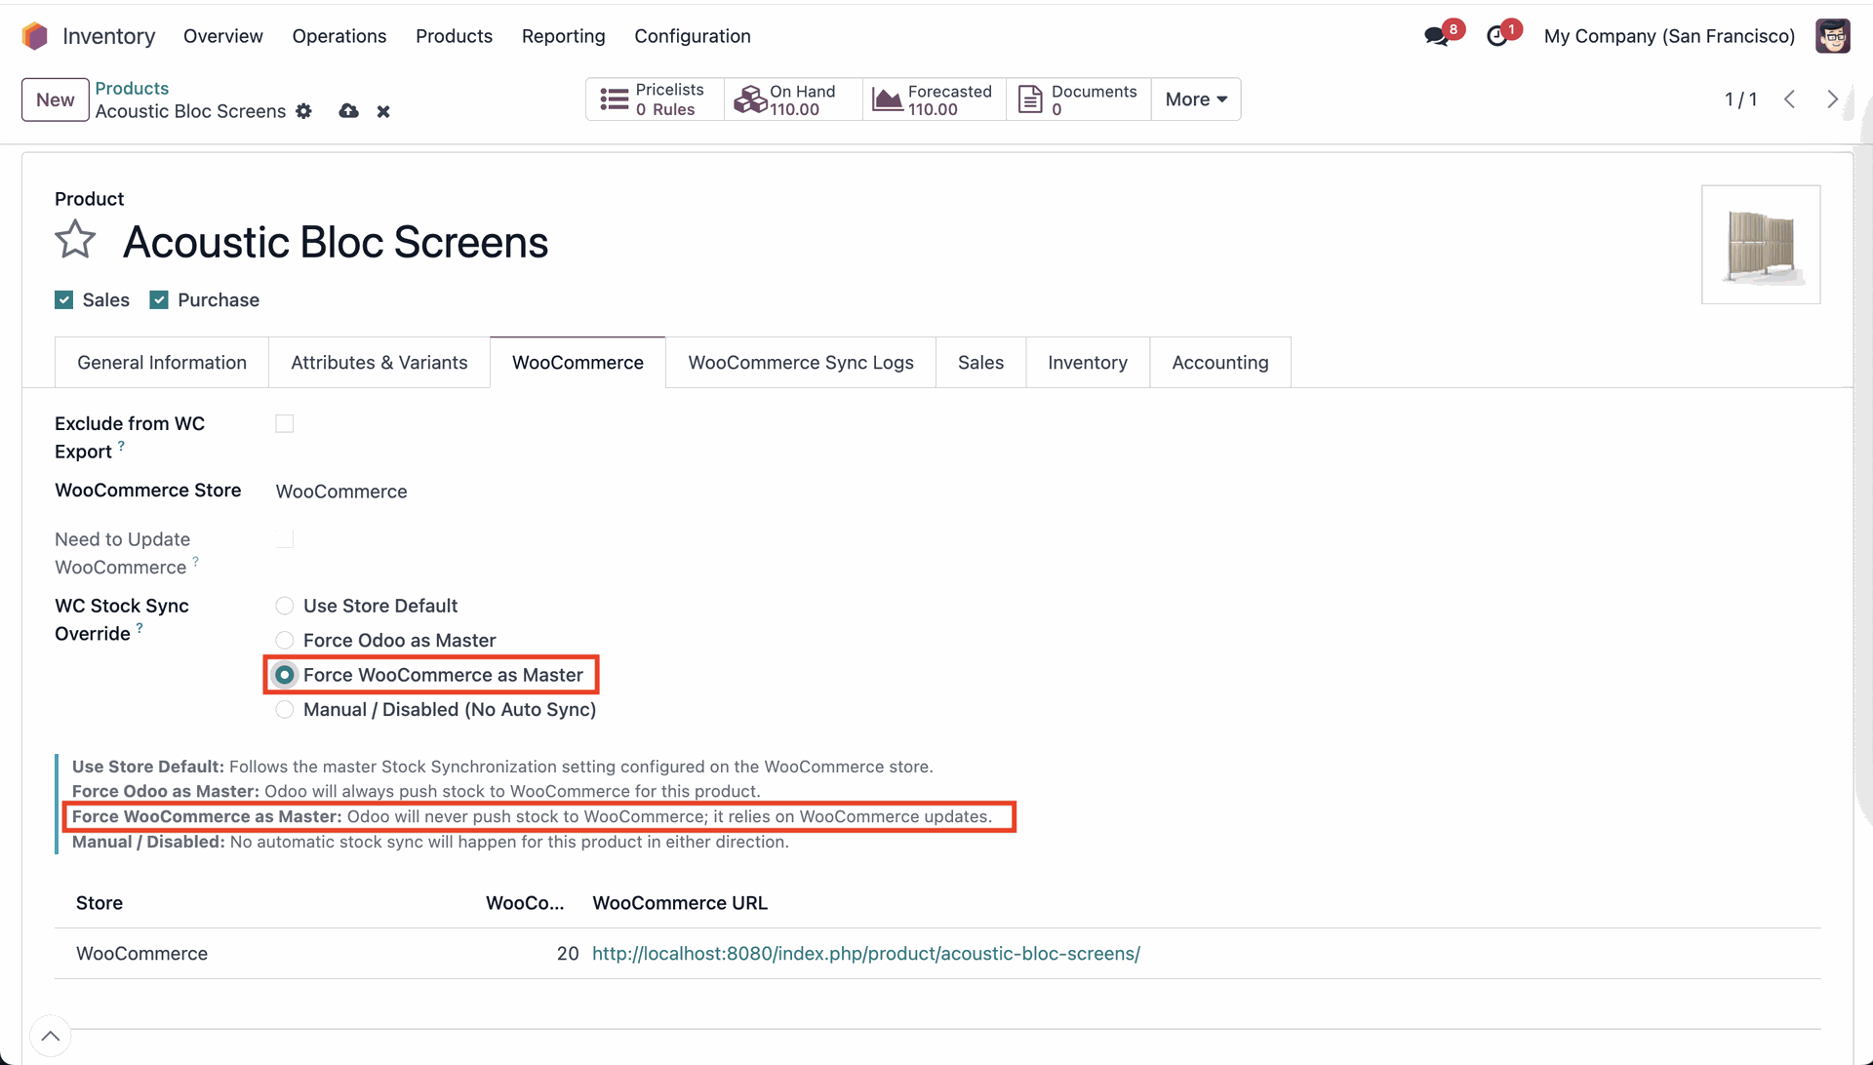Open Forecasted 110.00 stat button
The height and width of the screenshot is (1065, 1873).
(934, 99)
